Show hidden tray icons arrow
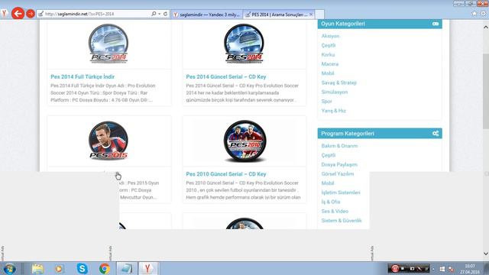489x275 pixels. coord(433,269)
